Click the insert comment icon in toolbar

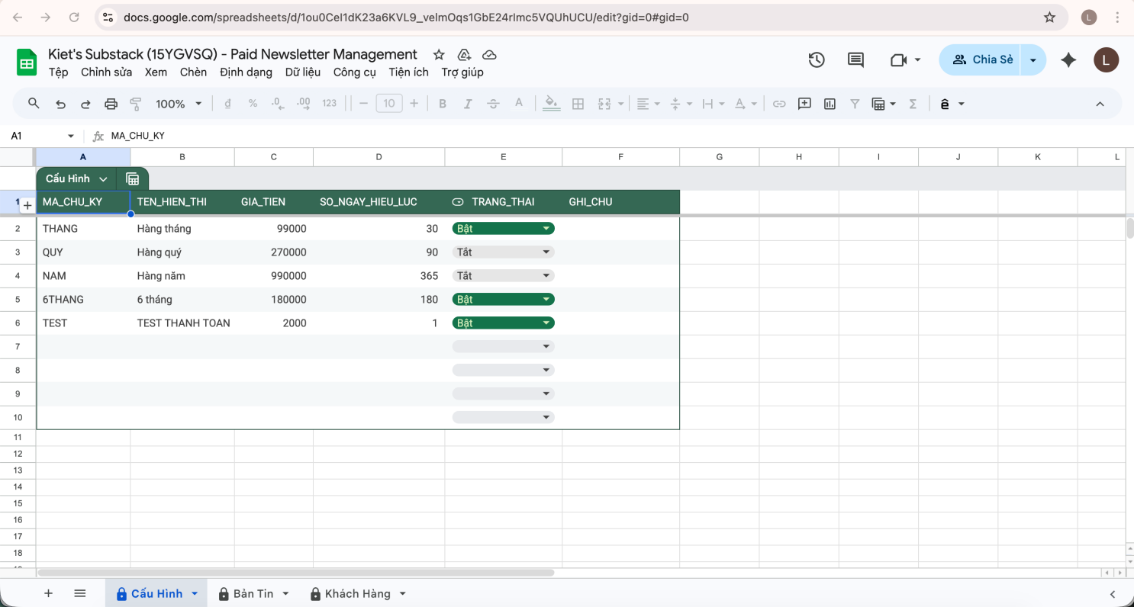(804, 104)
